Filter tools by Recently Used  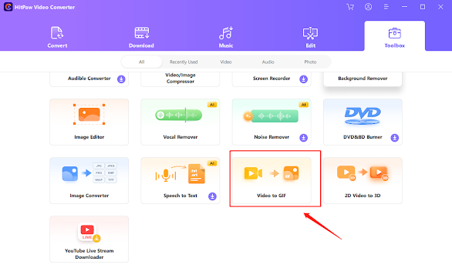(184, 62)
